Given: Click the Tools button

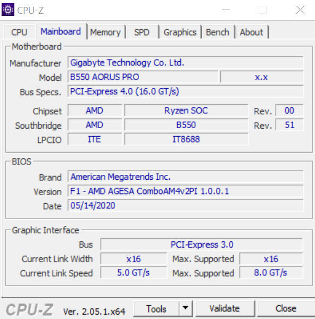Looking at the screenshot, I should (x=156, y=308).
